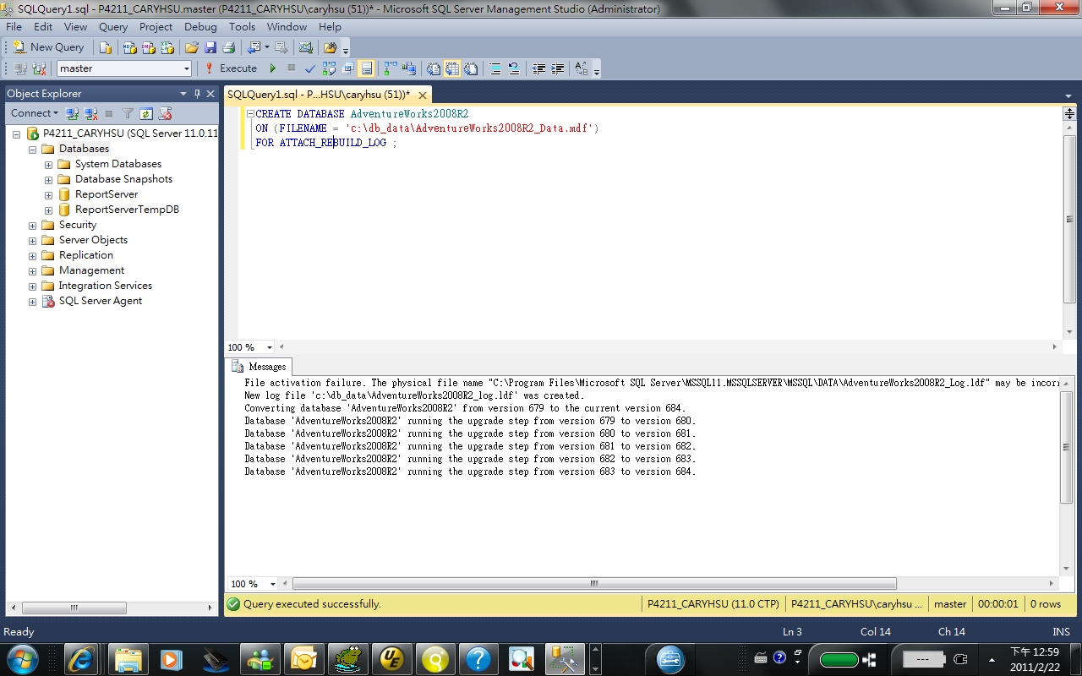Click the Disconnect icon in Object Explorer
Screen dimensions: 1082x676
[91, 113]
